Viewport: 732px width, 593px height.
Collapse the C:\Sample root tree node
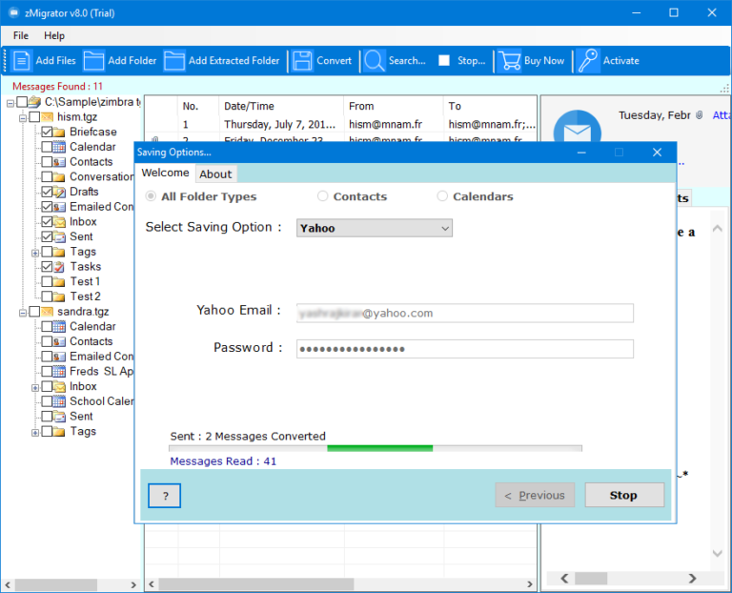[10, 103]
